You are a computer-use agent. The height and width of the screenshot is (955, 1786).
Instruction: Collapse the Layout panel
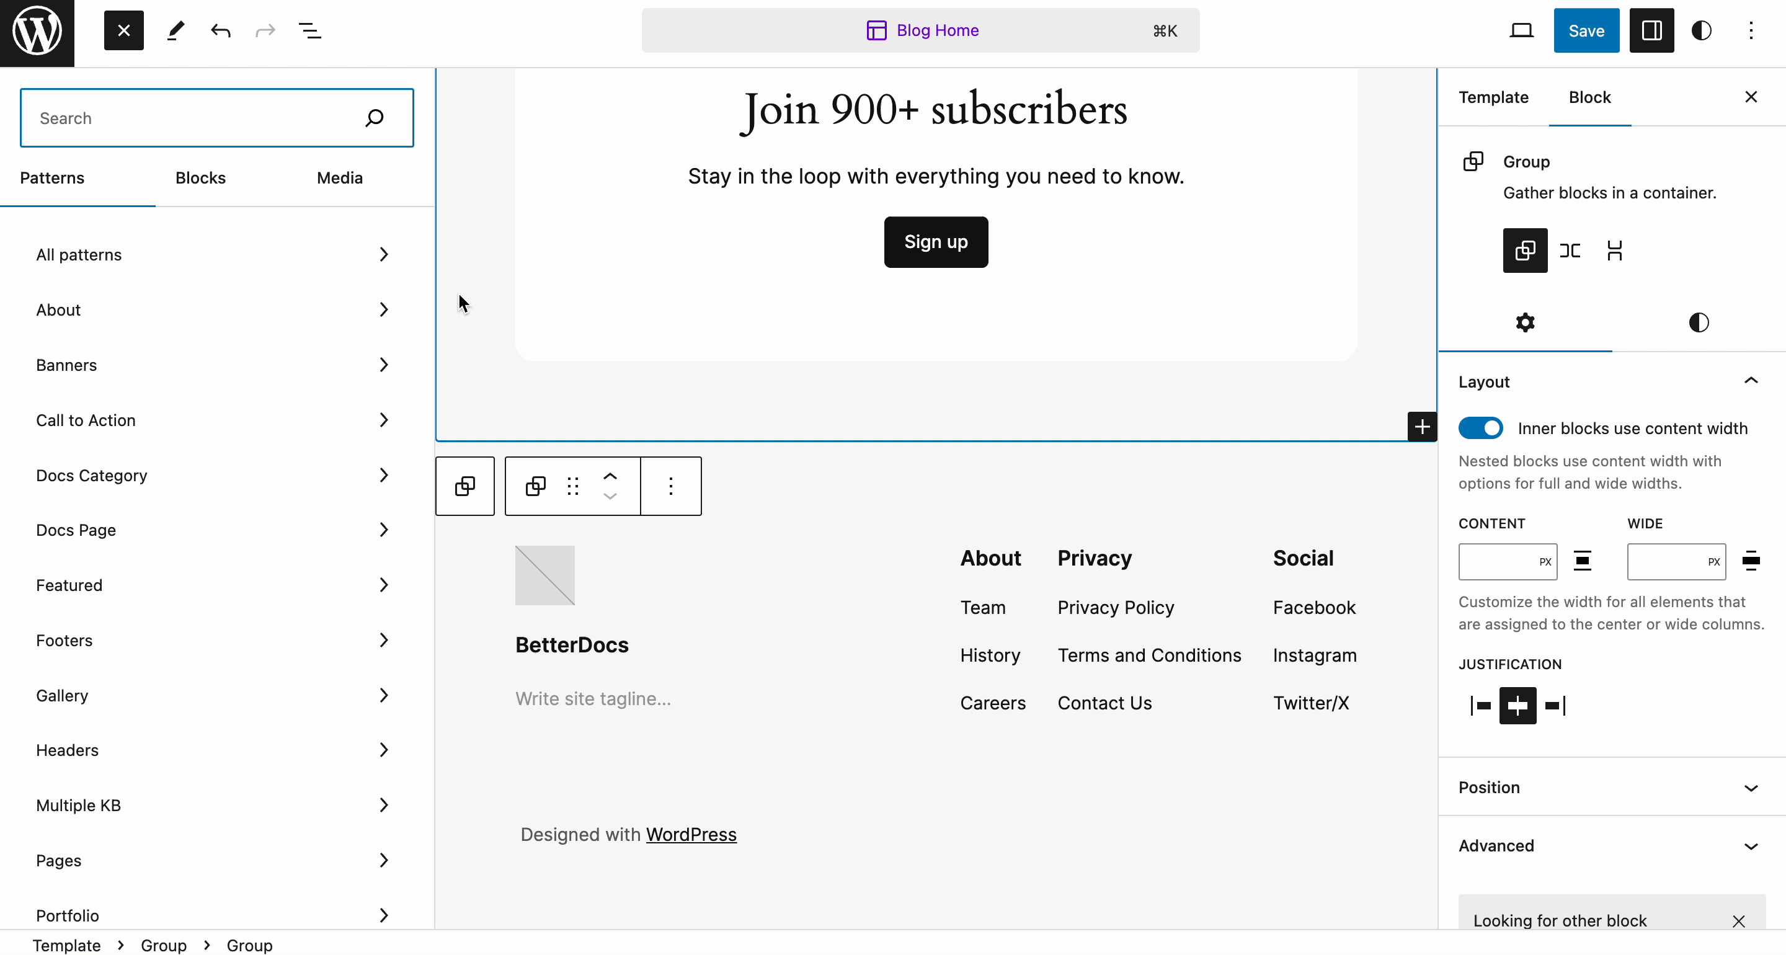[x=1751, y=381]
